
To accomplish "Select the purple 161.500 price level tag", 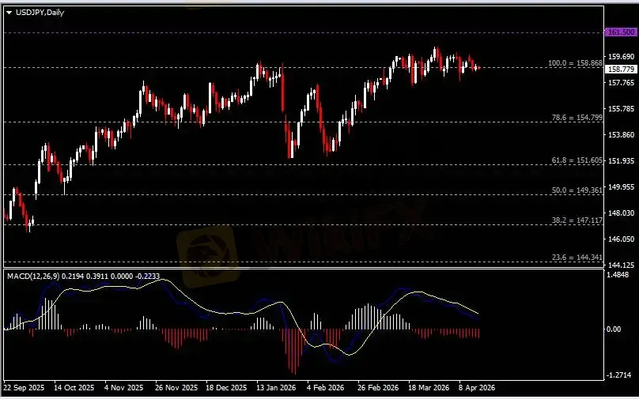I will [x=621, y=32].
